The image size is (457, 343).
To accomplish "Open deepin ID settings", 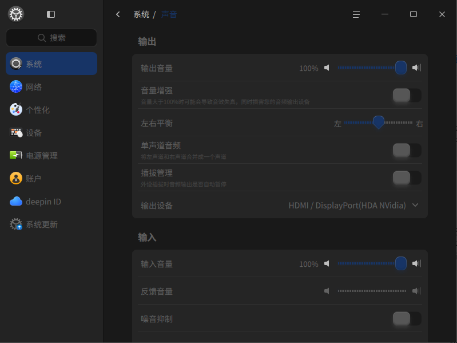I will pyautogui.click(x=51, y=201).
